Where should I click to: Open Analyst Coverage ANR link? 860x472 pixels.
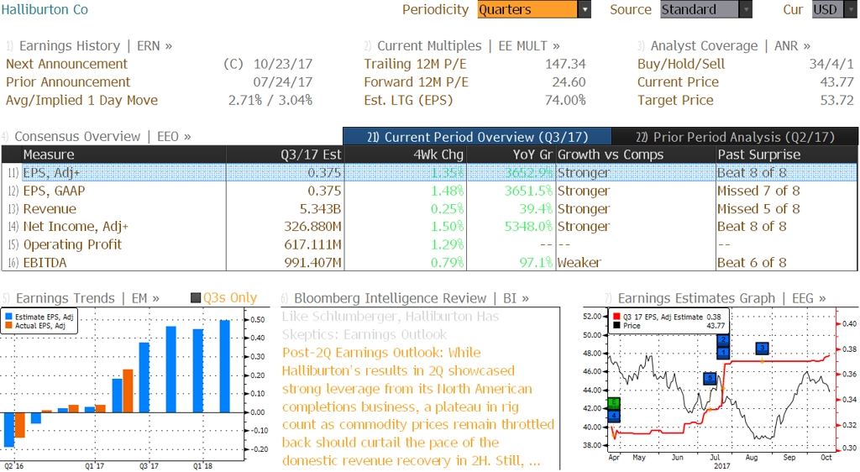(731, 46)
